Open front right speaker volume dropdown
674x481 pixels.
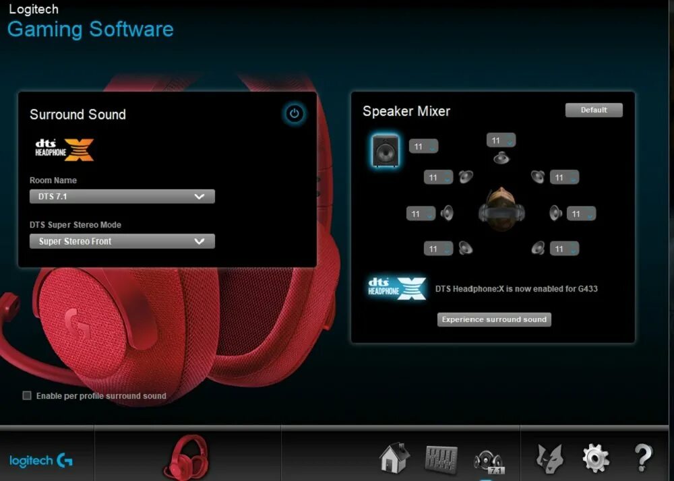point(564,177)
